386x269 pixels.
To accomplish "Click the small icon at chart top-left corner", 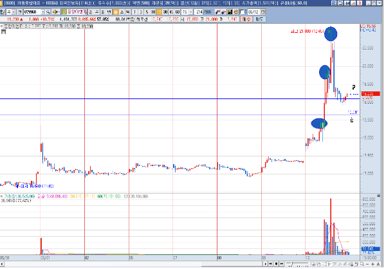I will point(3,32).
